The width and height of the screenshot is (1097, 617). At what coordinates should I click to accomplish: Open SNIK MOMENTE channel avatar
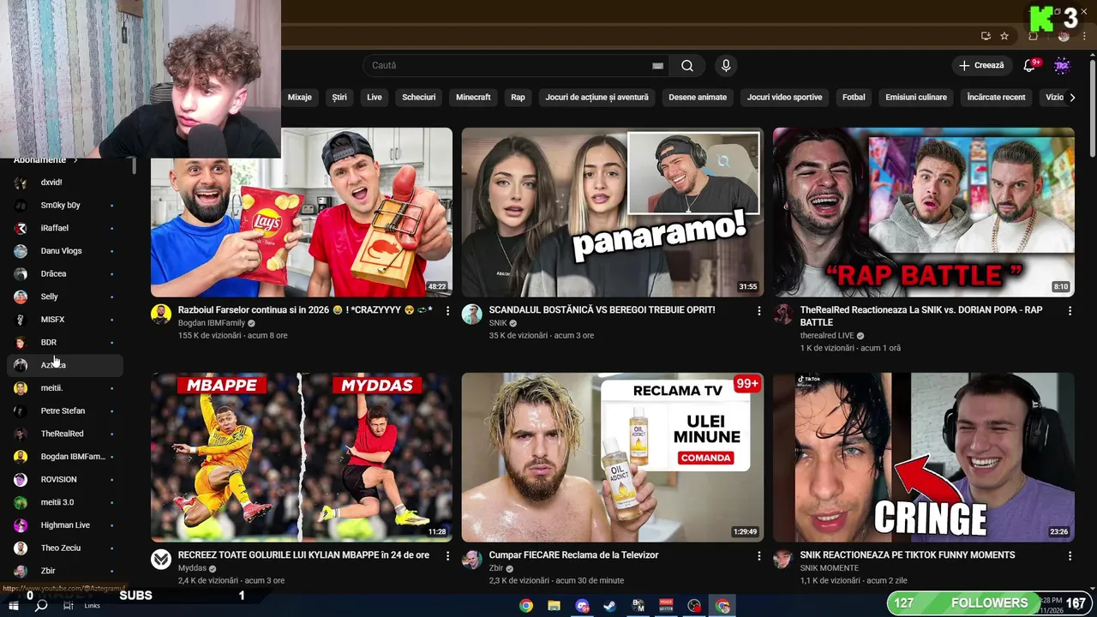tap(783, 560)
